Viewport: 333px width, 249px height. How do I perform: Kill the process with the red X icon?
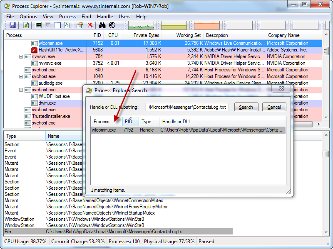tap(90, 25)
